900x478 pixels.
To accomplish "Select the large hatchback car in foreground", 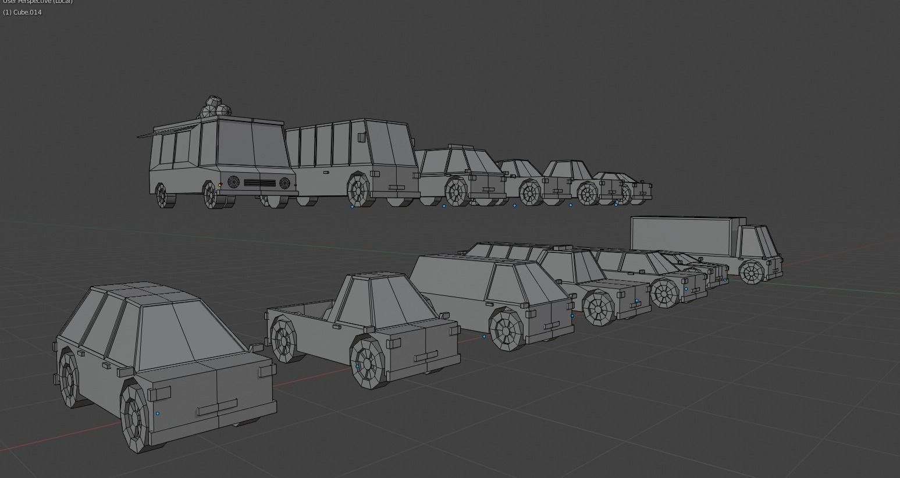I will click(x=165, y=366).
